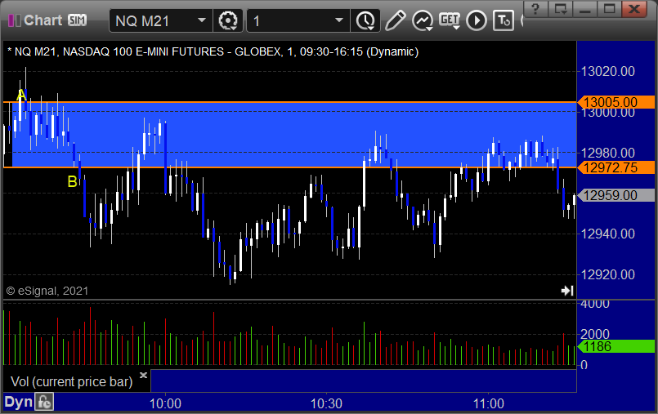Select the pencil drawing tools icon
This screenshot has height=414, width=658.
point(395,20)
